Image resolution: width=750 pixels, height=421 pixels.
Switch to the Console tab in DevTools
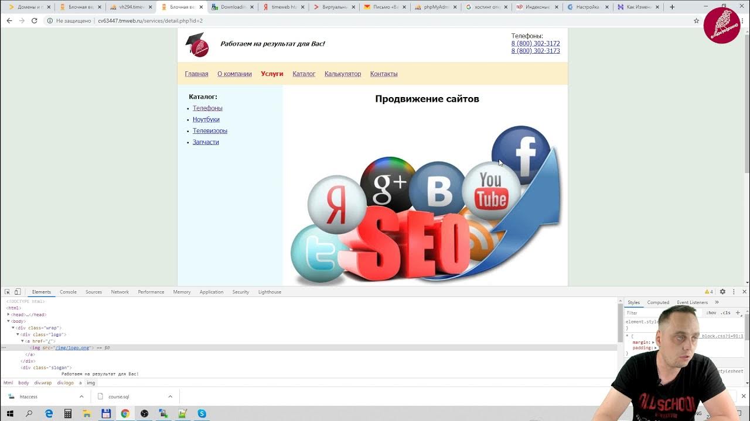pyautogui.click(x=68, y=292)
